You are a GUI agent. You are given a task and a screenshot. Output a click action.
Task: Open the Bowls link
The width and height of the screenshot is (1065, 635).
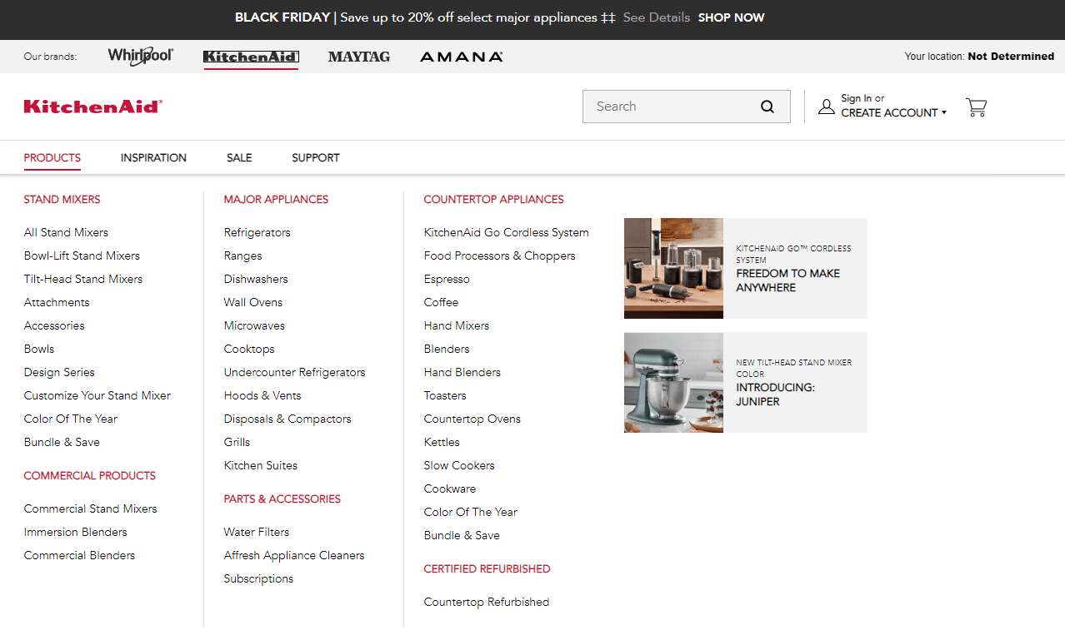click(x=39, y=349)
